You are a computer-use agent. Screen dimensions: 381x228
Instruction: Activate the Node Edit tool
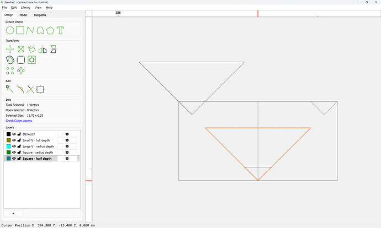[x=10, y=89]
